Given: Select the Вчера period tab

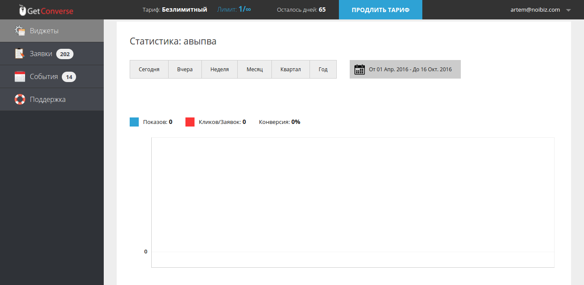Looking at the screenshot, I should click(x=185, y=69).
